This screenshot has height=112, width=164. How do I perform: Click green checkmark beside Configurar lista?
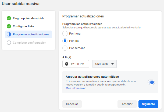[x=9, y=26]
